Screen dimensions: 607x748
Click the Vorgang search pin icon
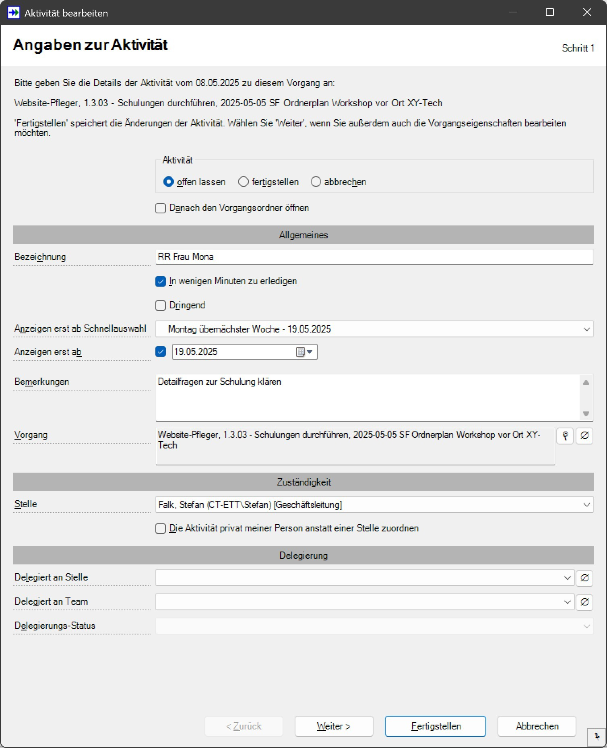pyautogui.click(x=565, y=436)
